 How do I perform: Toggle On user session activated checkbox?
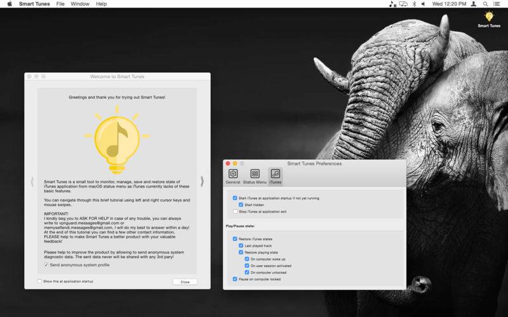[x=247, y=266]
